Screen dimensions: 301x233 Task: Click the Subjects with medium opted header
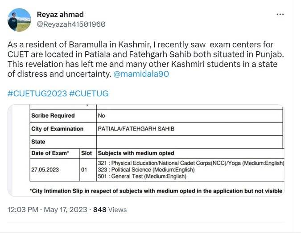pos(136,153)
